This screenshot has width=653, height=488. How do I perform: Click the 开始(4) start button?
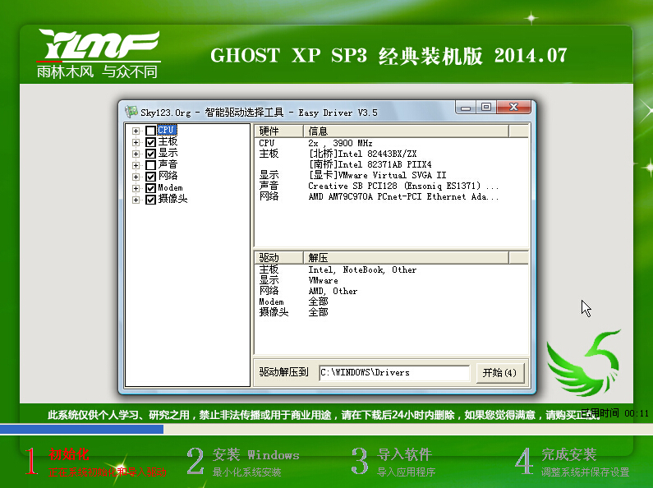click(x=499, y=372)
